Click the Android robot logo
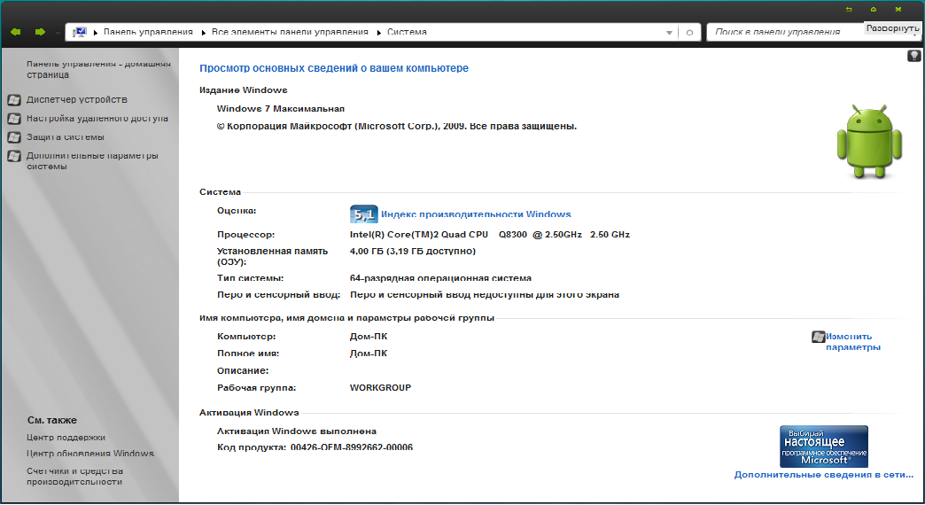This screenshot has width=925, height=505. (x=869, y=142)
